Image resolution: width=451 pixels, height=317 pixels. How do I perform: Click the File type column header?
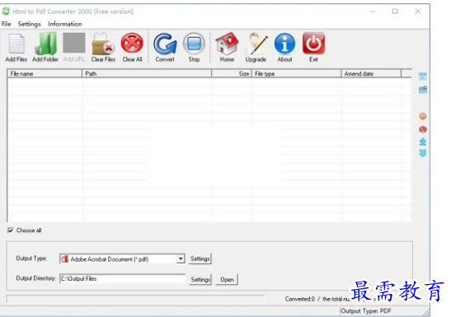(x=297, y=73)
